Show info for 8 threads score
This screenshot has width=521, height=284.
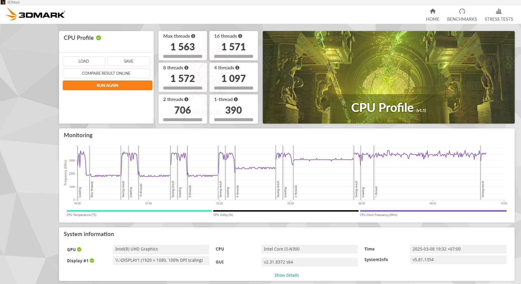186,68
